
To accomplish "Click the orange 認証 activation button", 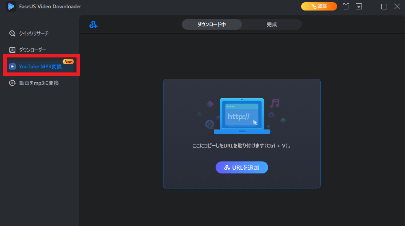I will click(319, 6).
